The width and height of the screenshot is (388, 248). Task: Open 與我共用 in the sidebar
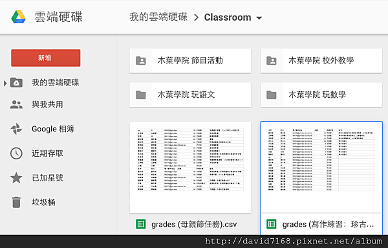pos(47,104)
